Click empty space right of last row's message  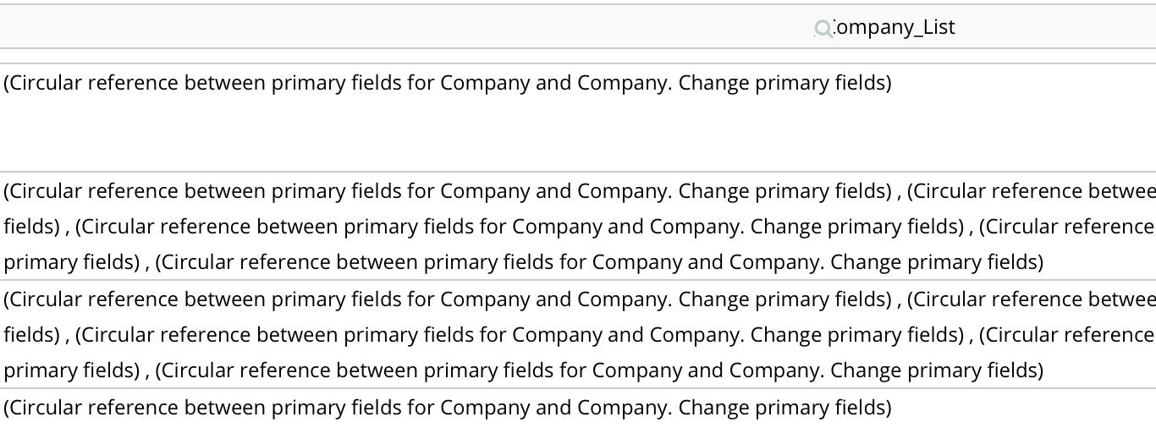point(1024,408)
